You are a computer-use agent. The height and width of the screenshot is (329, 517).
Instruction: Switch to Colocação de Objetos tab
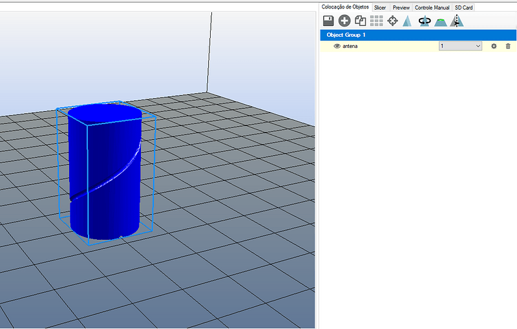(345, 7)
